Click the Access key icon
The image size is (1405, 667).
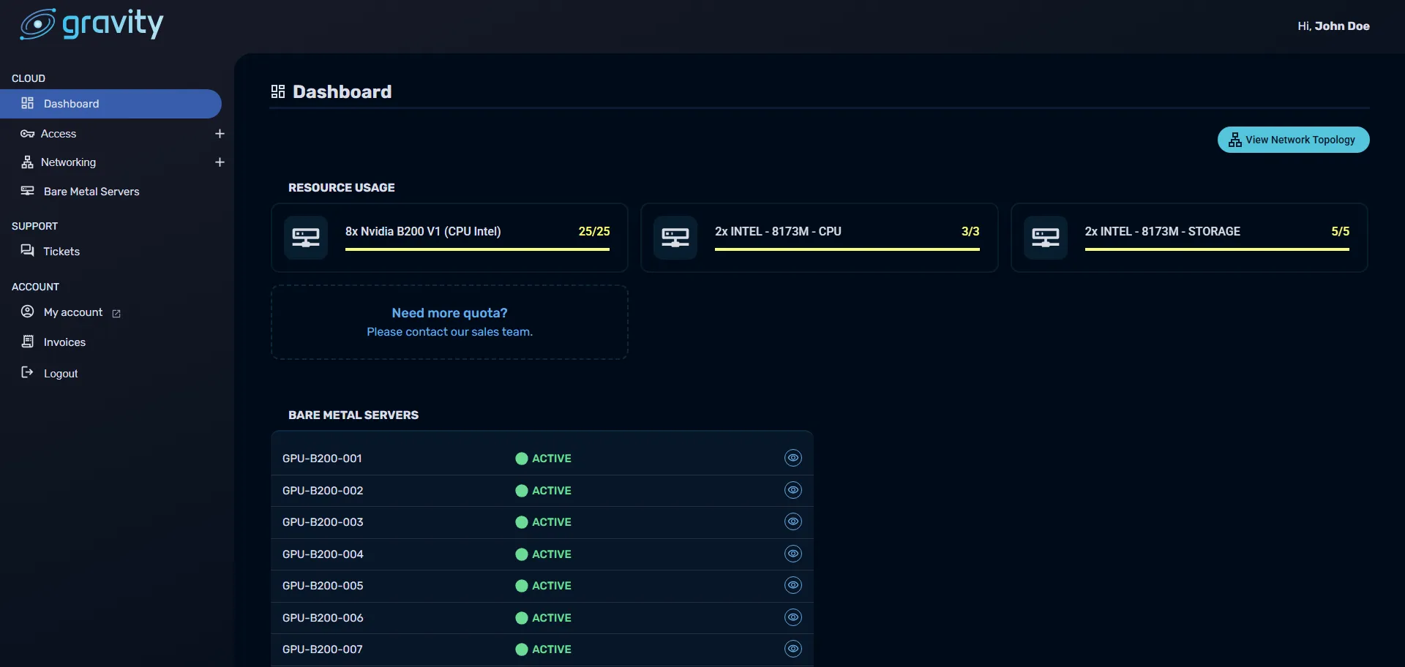pos(28,134)
